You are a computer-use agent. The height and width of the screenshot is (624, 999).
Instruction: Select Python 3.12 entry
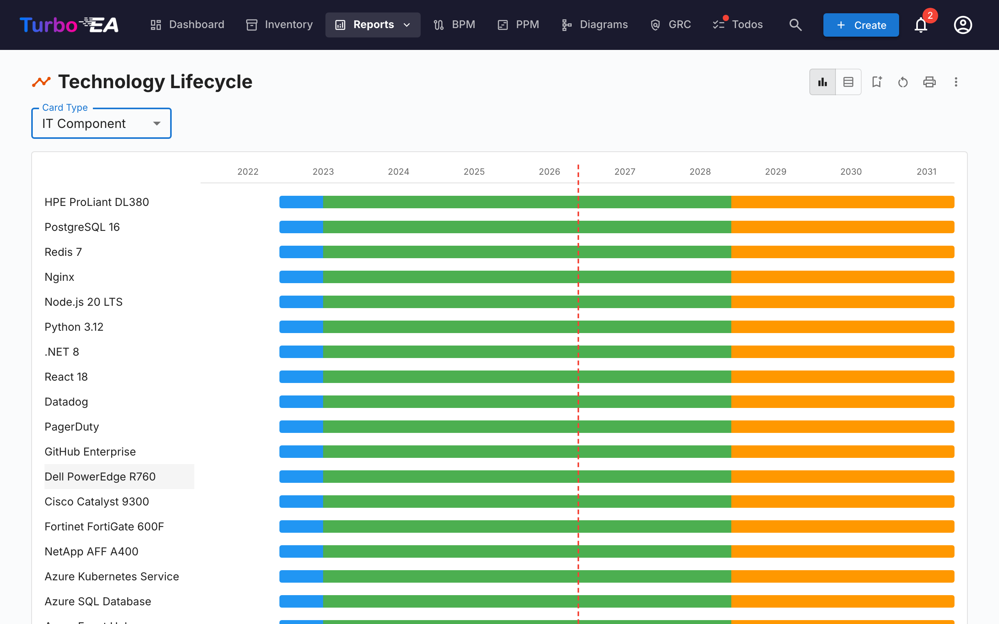tap(74, 327)
